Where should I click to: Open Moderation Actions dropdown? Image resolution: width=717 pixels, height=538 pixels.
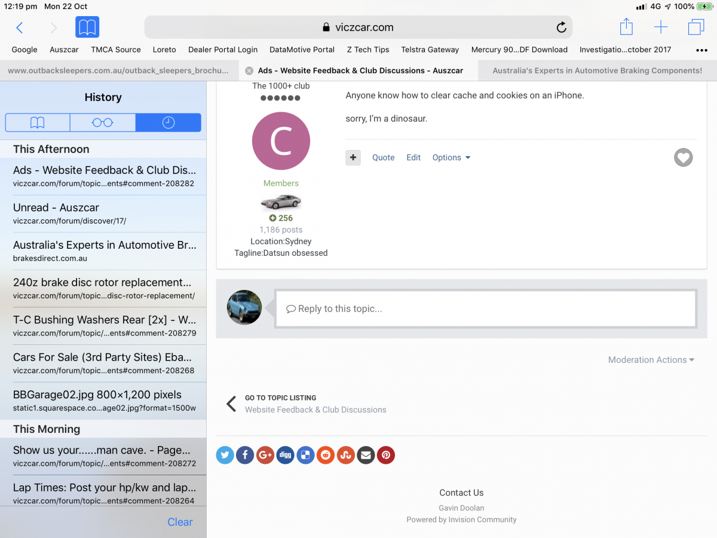click(x=651, y=360)
